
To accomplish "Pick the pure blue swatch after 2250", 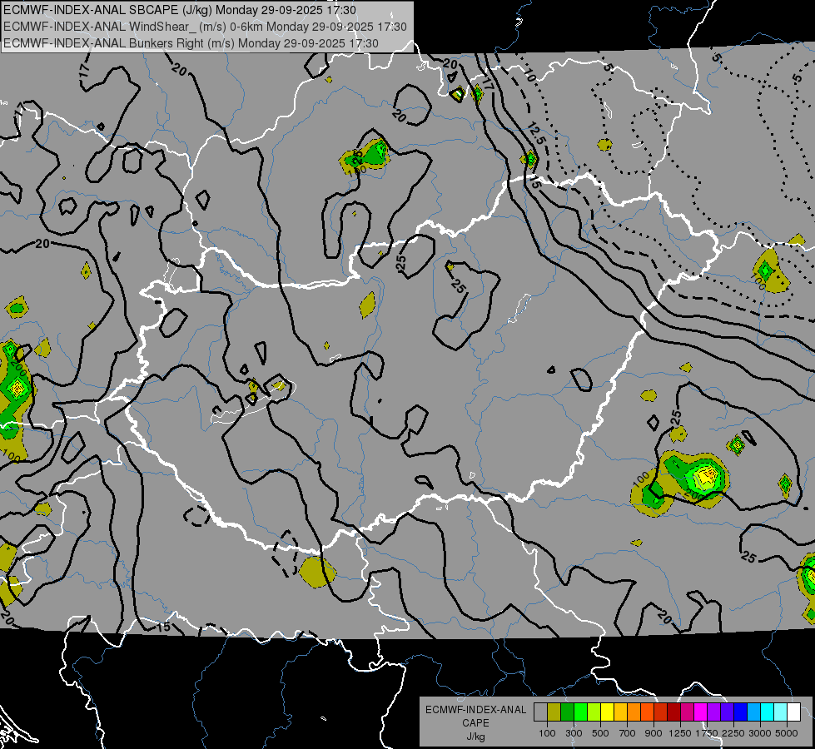I will 741,712.
